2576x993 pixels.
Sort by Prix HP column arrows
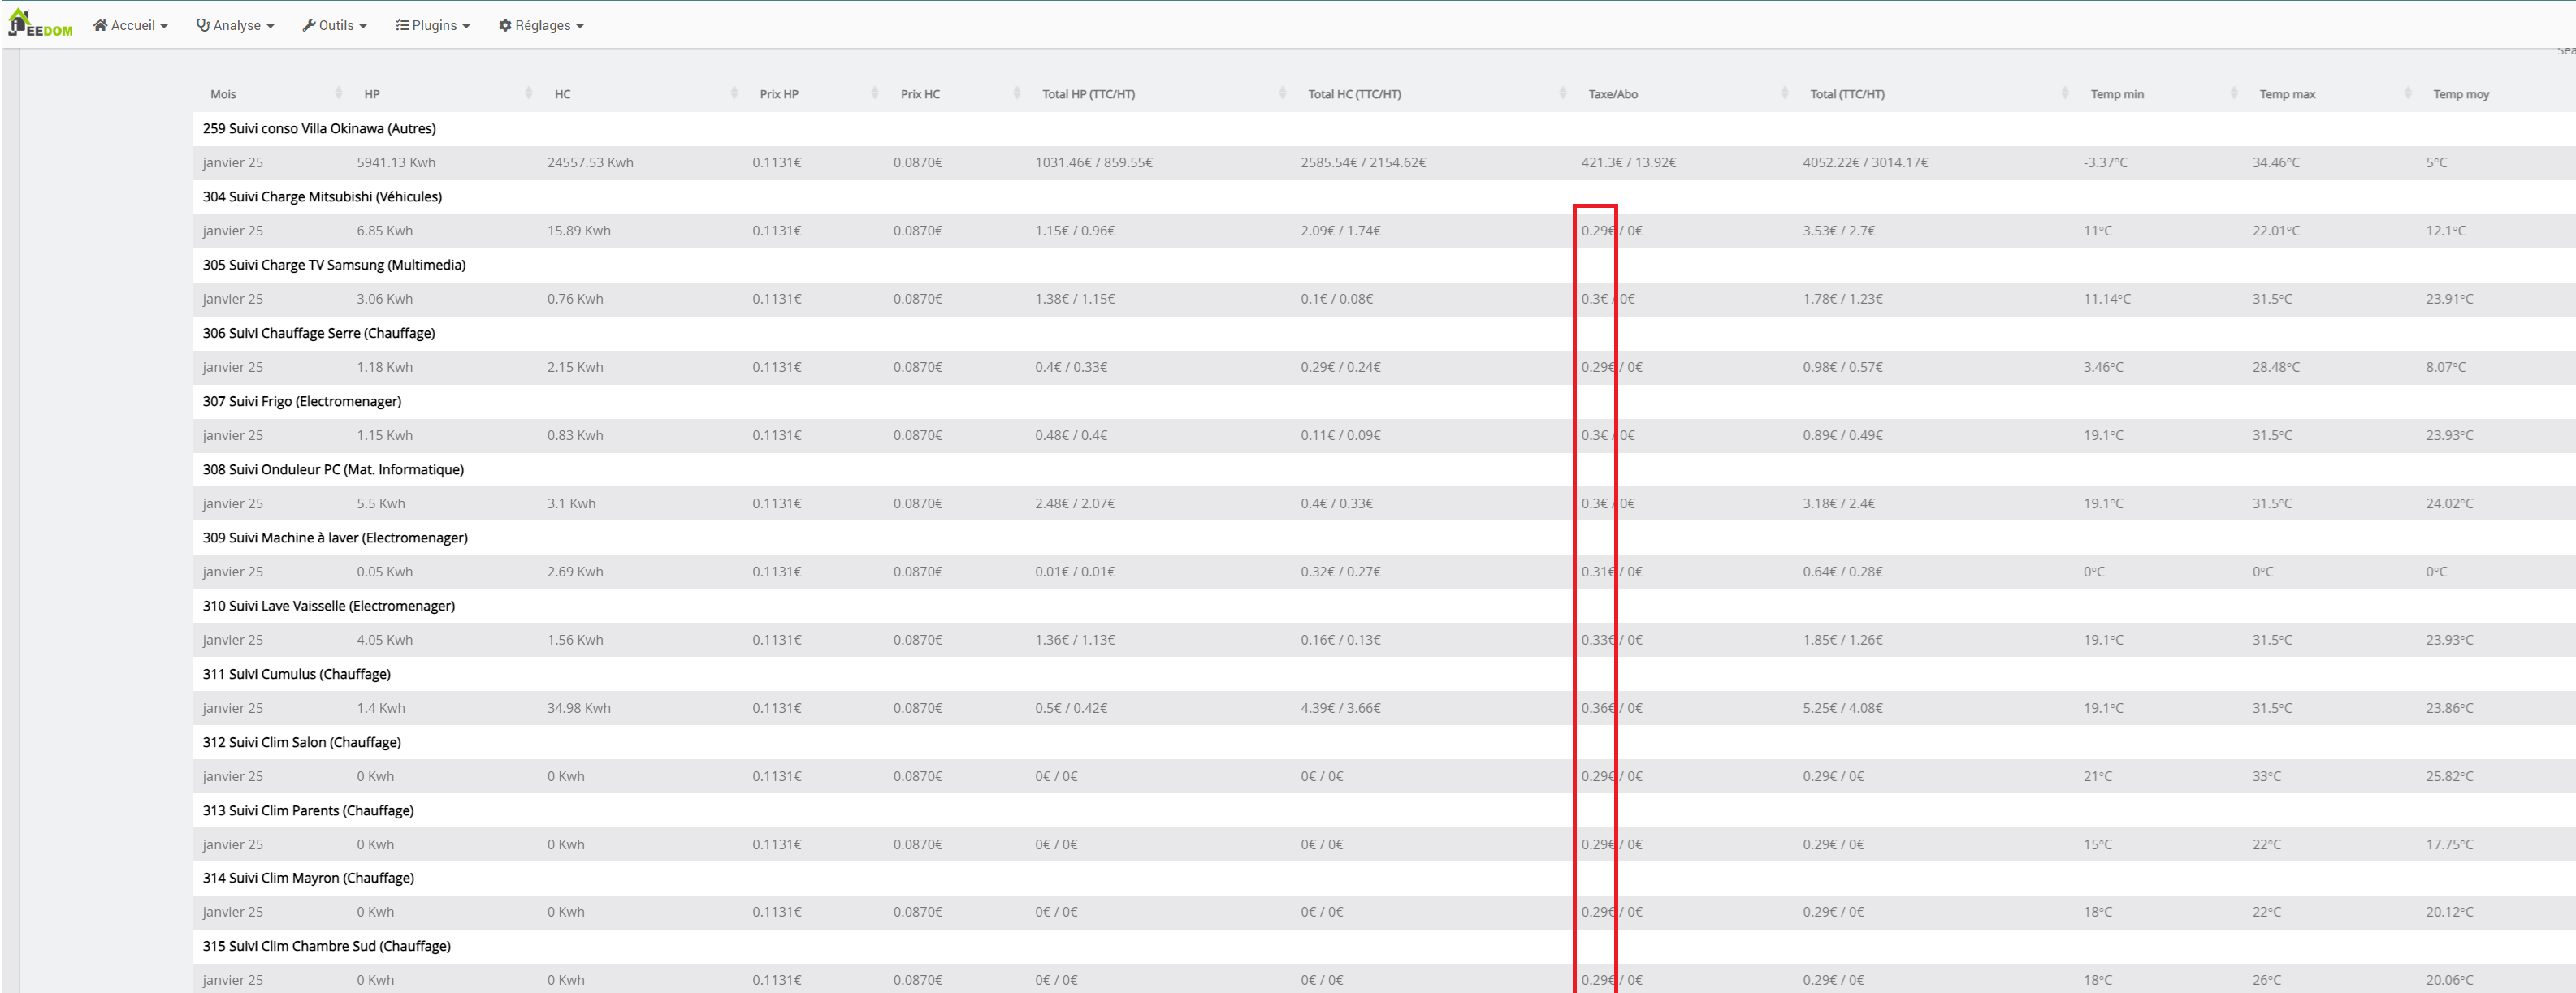[875, 94]
